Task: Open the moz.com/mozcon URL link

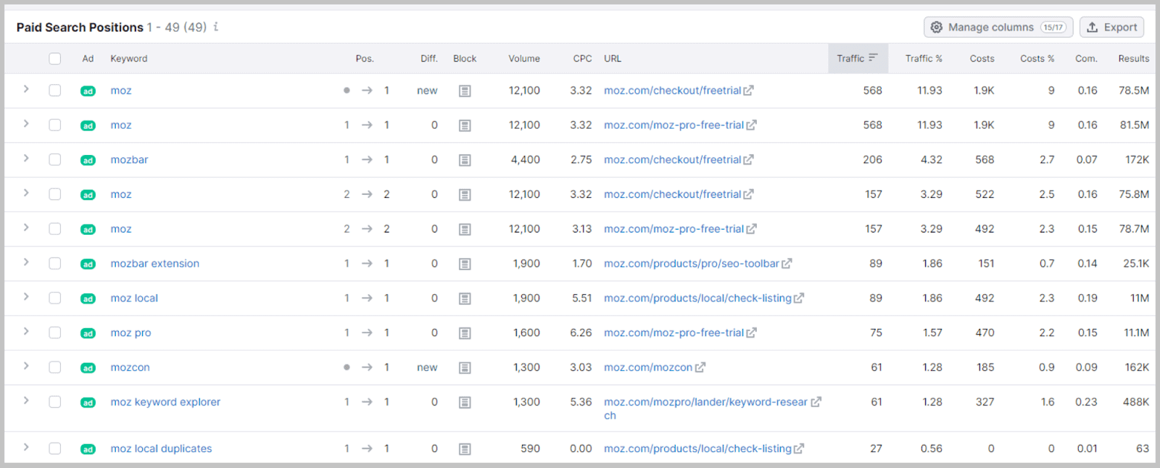Action: pos(648,367)
